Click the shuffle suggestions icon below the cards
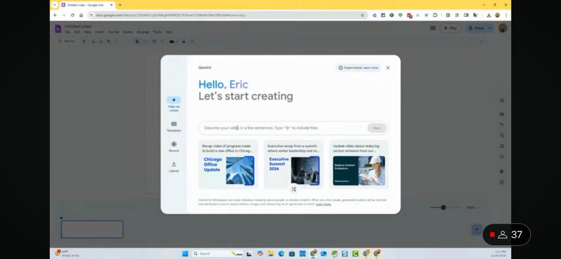 click(294, 189)
